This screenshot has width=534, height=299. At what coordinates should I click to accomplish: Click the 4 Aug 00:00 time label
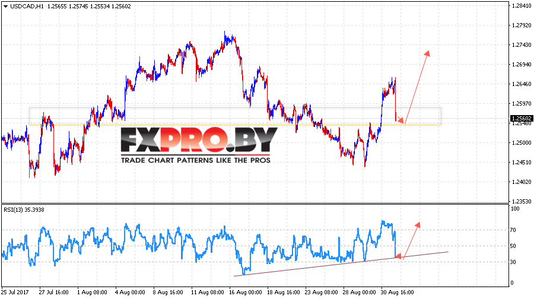coord(130,292)
